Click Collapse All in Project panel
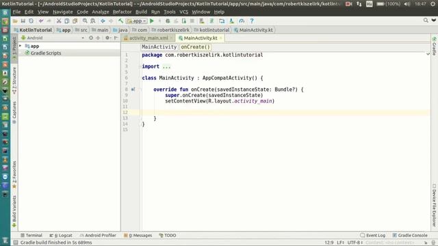Viewport: 438px width, 246px height. coord(98,38)
